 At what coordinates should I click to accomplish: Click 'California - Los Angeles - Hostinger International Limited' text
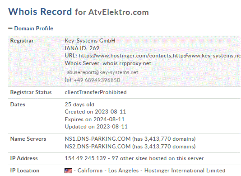coord(151,171)
